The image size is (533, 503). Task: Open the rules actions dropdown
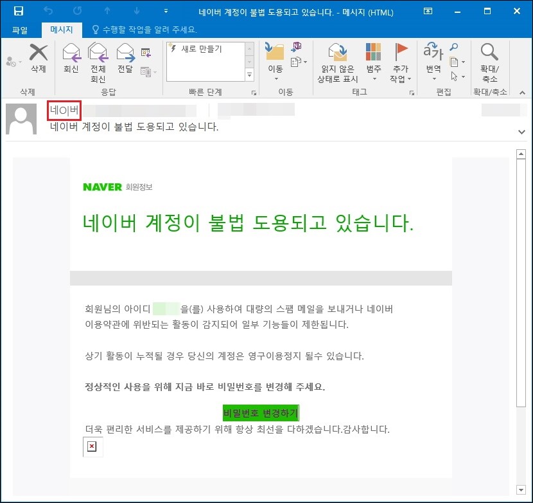coord(299,62)
